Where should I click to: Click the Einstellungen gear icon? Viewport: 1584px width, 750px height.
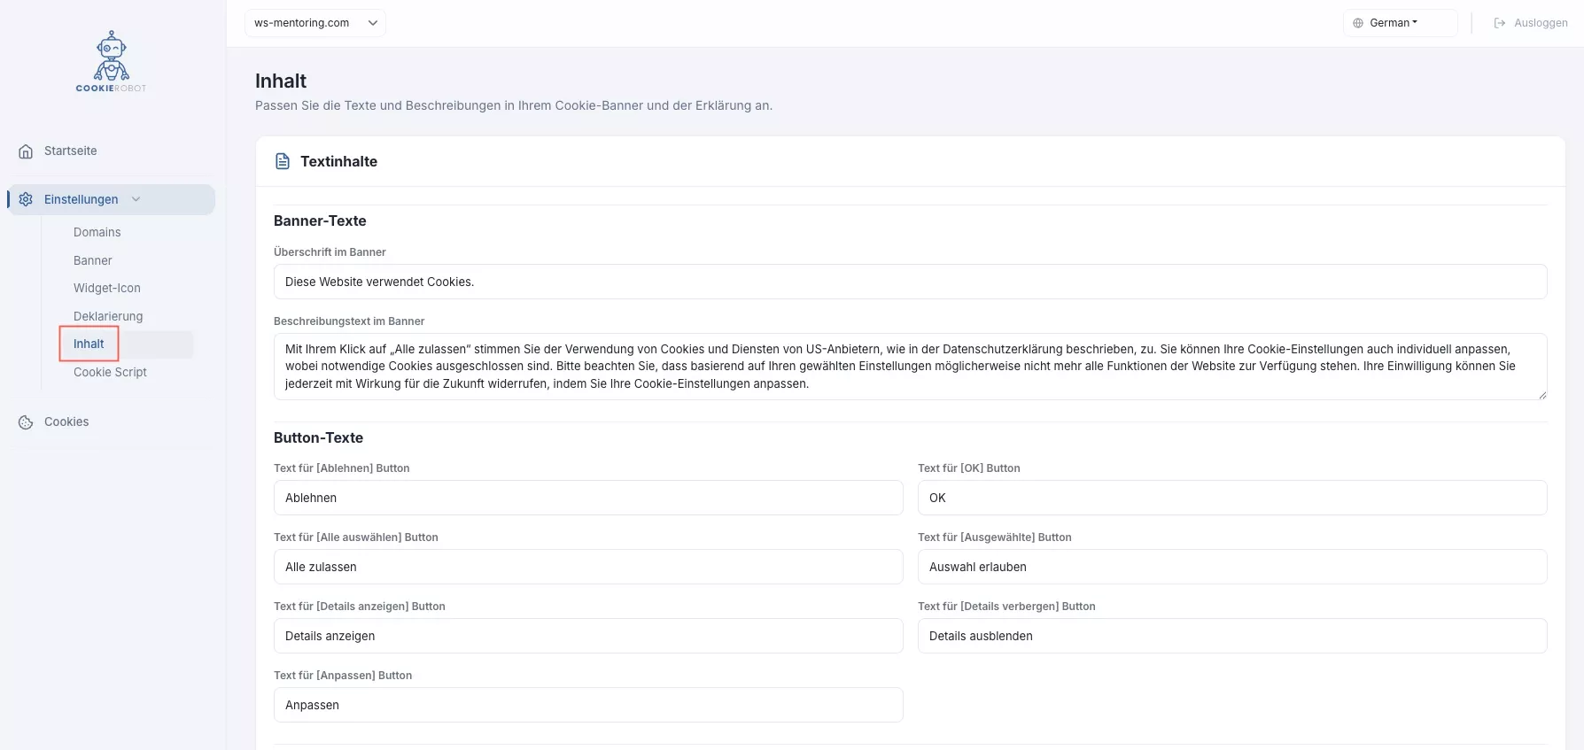[x=26, y=199]
